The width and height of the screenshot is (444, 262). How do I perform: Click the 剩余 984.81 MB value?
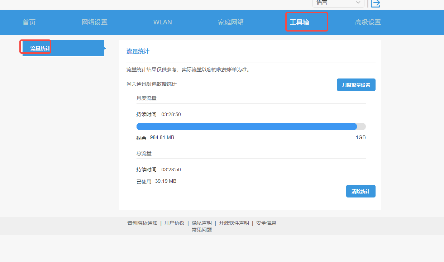[155, 137]
